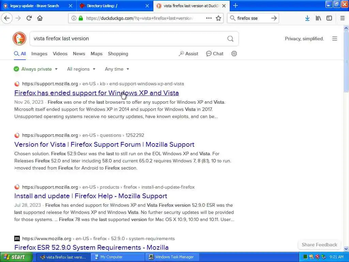Open the browser home page
The height and width of the screenshot is (262, 349).
(40, 18)
